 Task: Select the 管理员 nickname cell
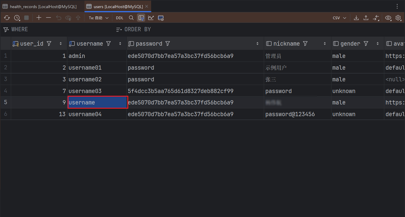pyautogui.click(x=297, y=56)
